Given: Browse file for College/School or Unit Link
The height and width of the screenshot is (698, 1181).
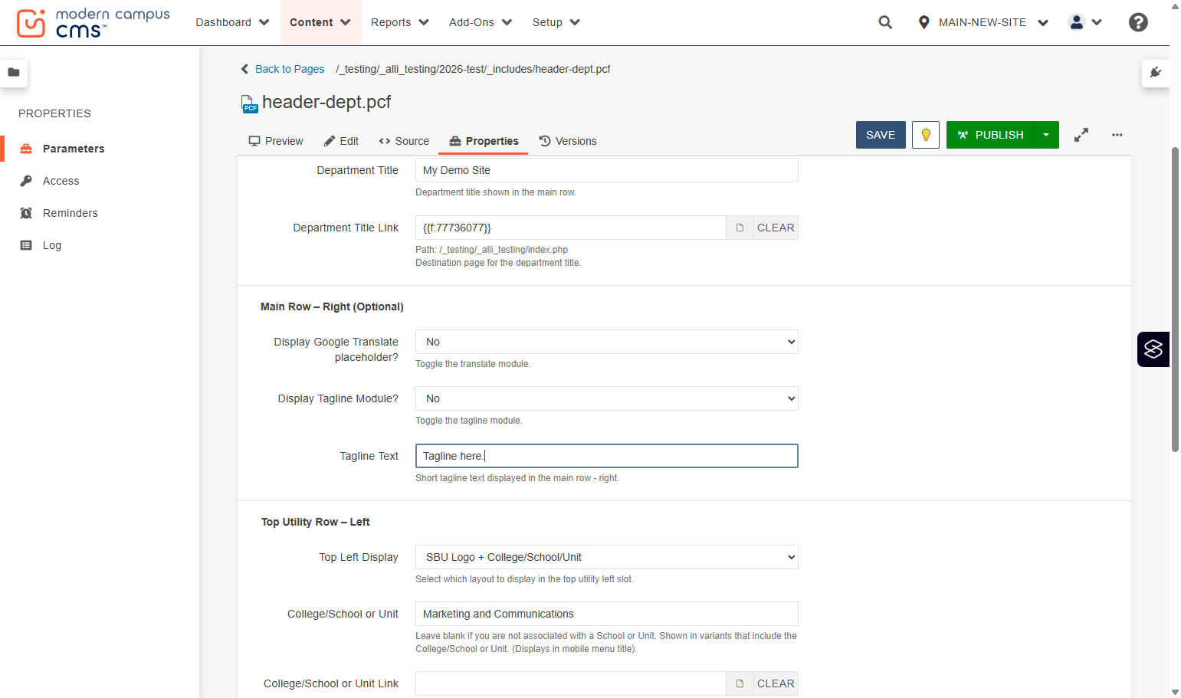Looking at the screenshot, I should (x=740, y=683).
